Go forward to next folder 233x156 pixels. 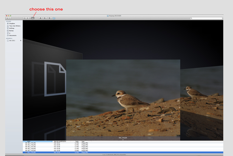[10, 18]
